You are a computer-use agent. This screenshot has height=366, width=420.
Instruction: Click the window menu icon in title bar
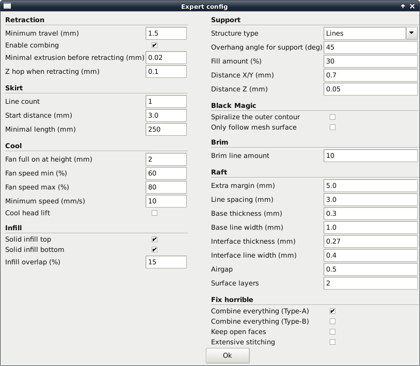point(7,6)
